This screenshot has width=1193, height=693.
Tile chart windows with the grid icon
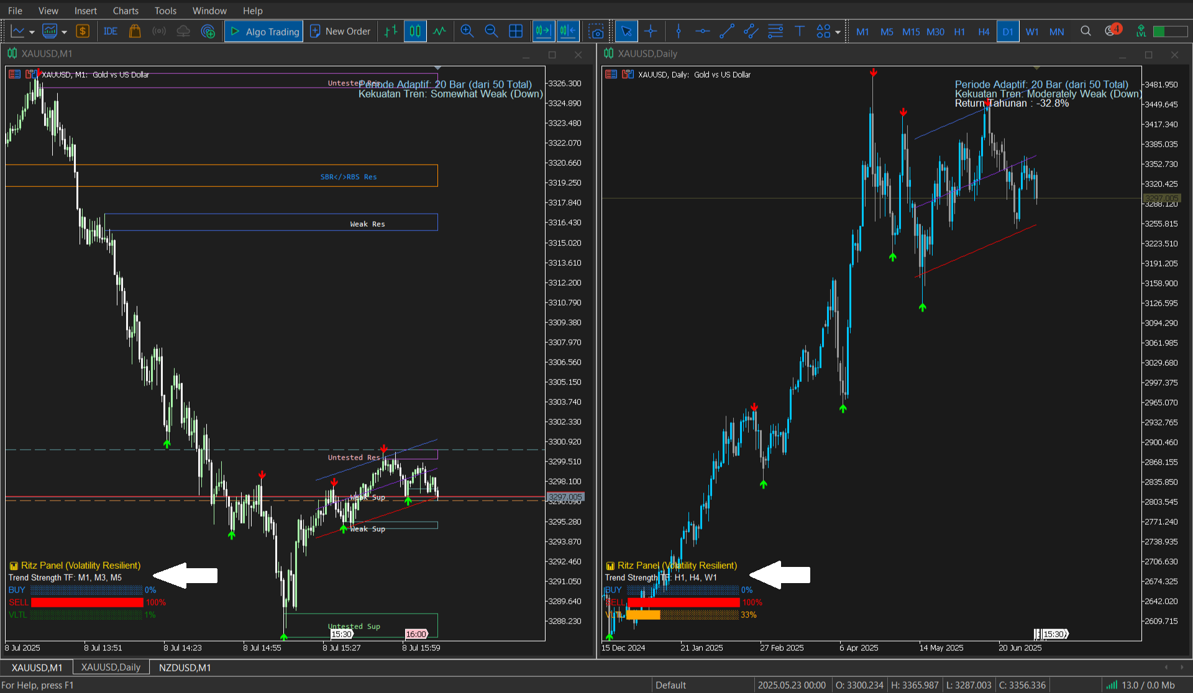tap(516, 31)
